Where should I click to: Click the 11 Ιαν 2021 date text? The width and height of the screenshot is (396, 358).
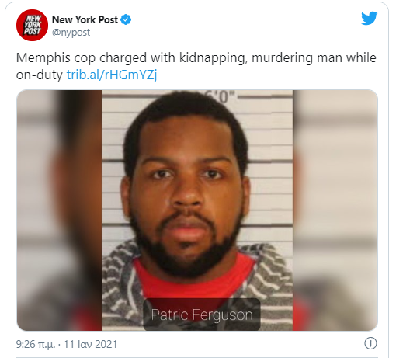click(x=91, y=344)
